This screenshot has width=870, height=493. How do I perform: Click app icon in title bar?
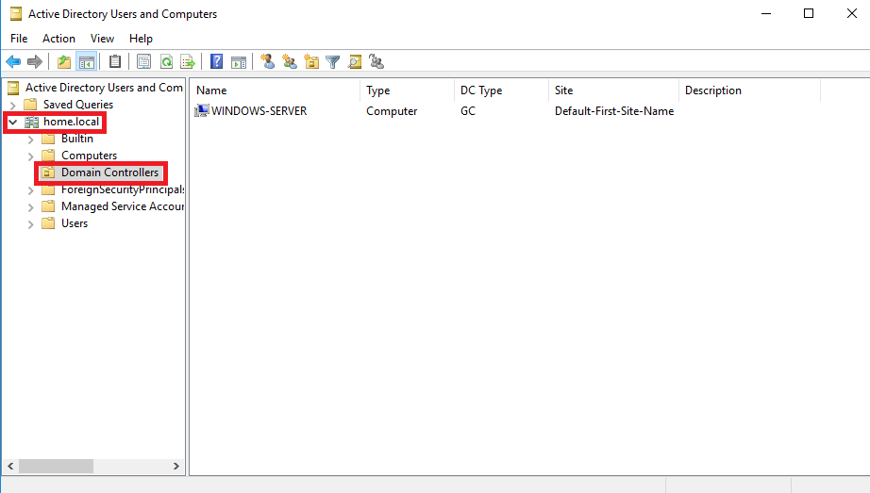coord(16,14)
